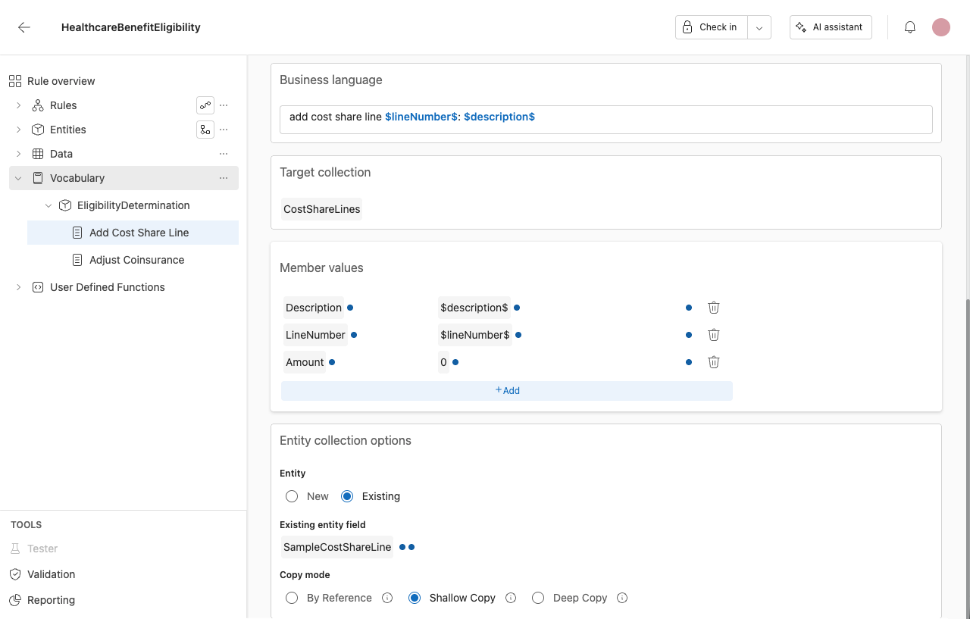Choose Deep Copy mode
Viewport: 970px width, 619px height.
click(538, 598)
